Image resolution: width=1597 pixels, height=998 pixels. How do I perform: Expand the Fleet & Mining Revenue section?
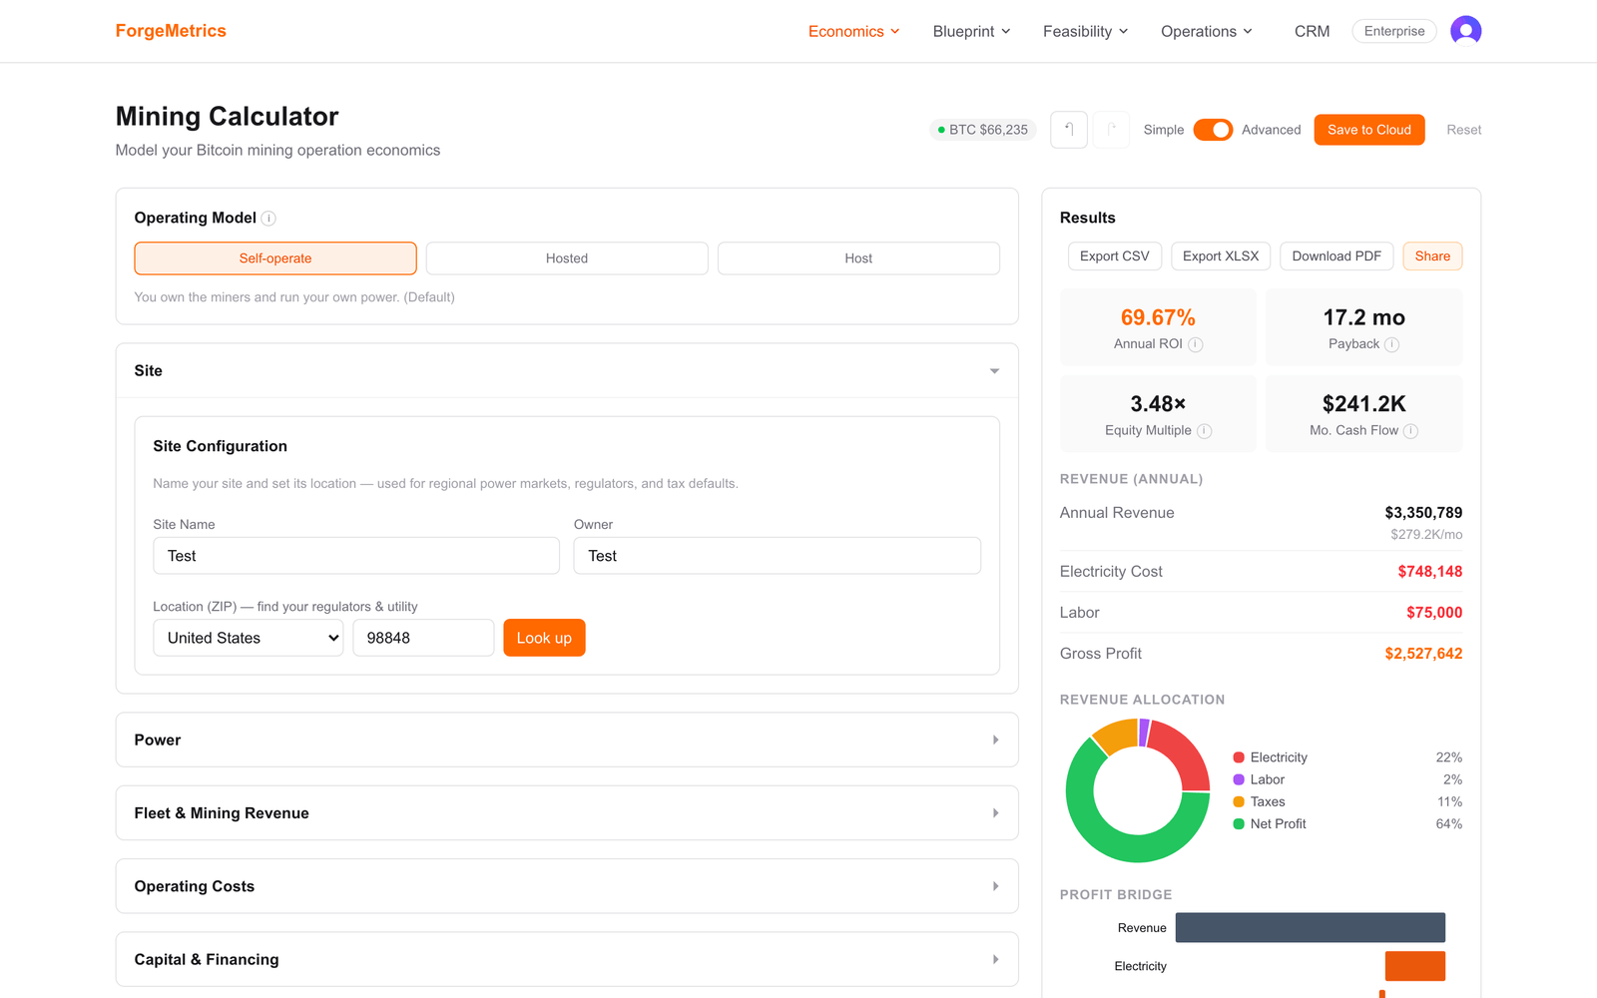[567, 813]
